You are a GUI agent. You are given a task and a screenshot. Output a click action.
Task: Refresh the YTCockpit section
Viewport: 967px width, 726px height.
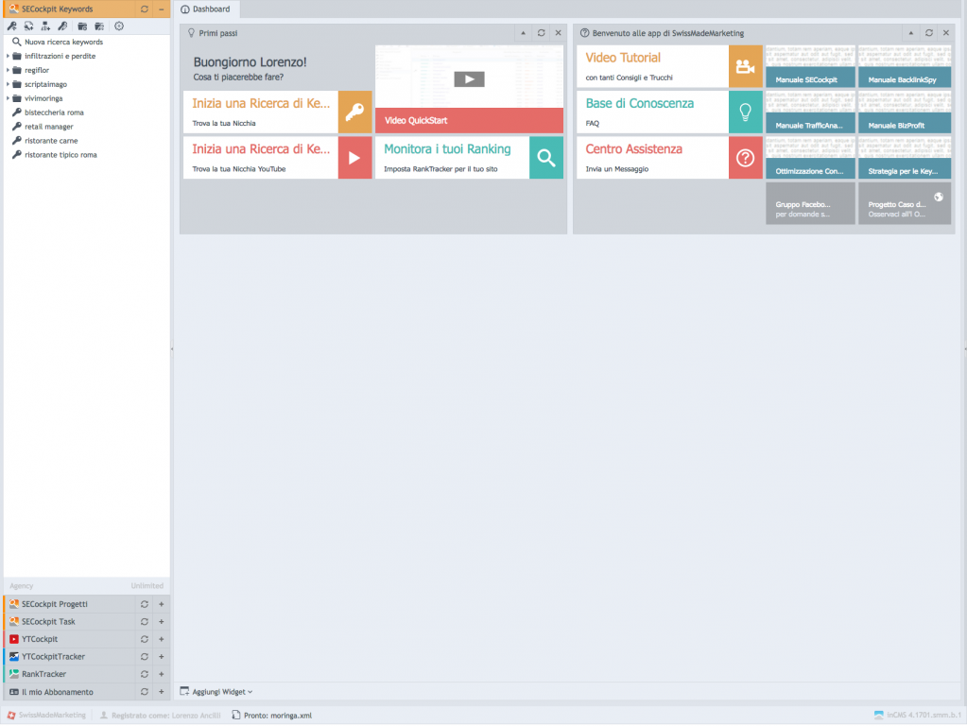[145, 639]
